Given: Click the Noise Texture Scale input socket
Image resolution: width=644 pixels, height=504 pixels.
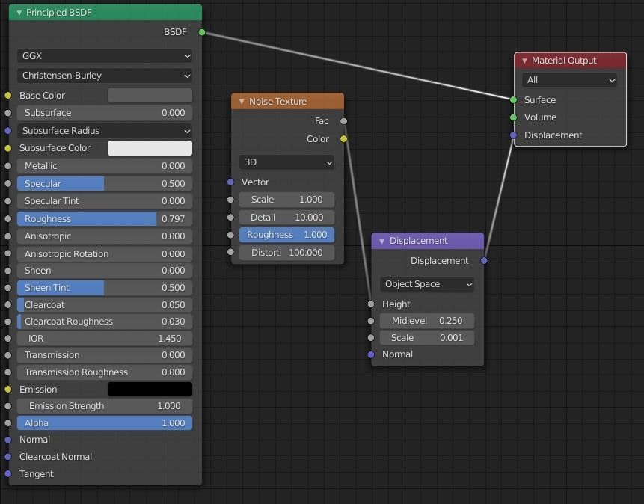Looking at the screenshot, I should click(230, 200).
